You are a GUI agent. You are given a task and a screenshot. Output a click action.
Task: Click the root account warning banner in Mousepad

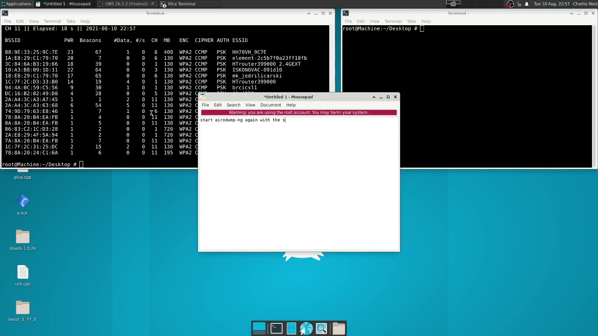pyautogui.click(x=299, y=112)
